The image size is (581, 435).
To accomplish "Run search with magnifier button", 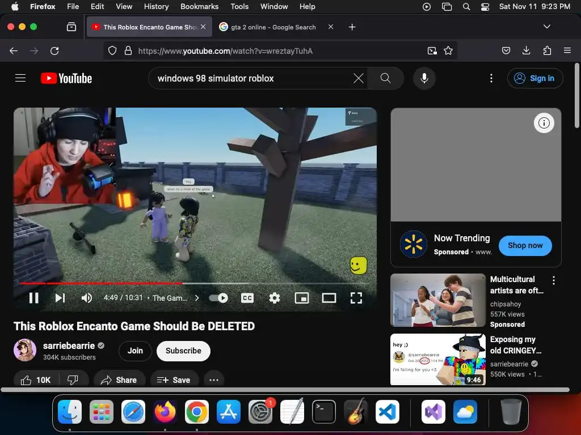I will (385, 78).
